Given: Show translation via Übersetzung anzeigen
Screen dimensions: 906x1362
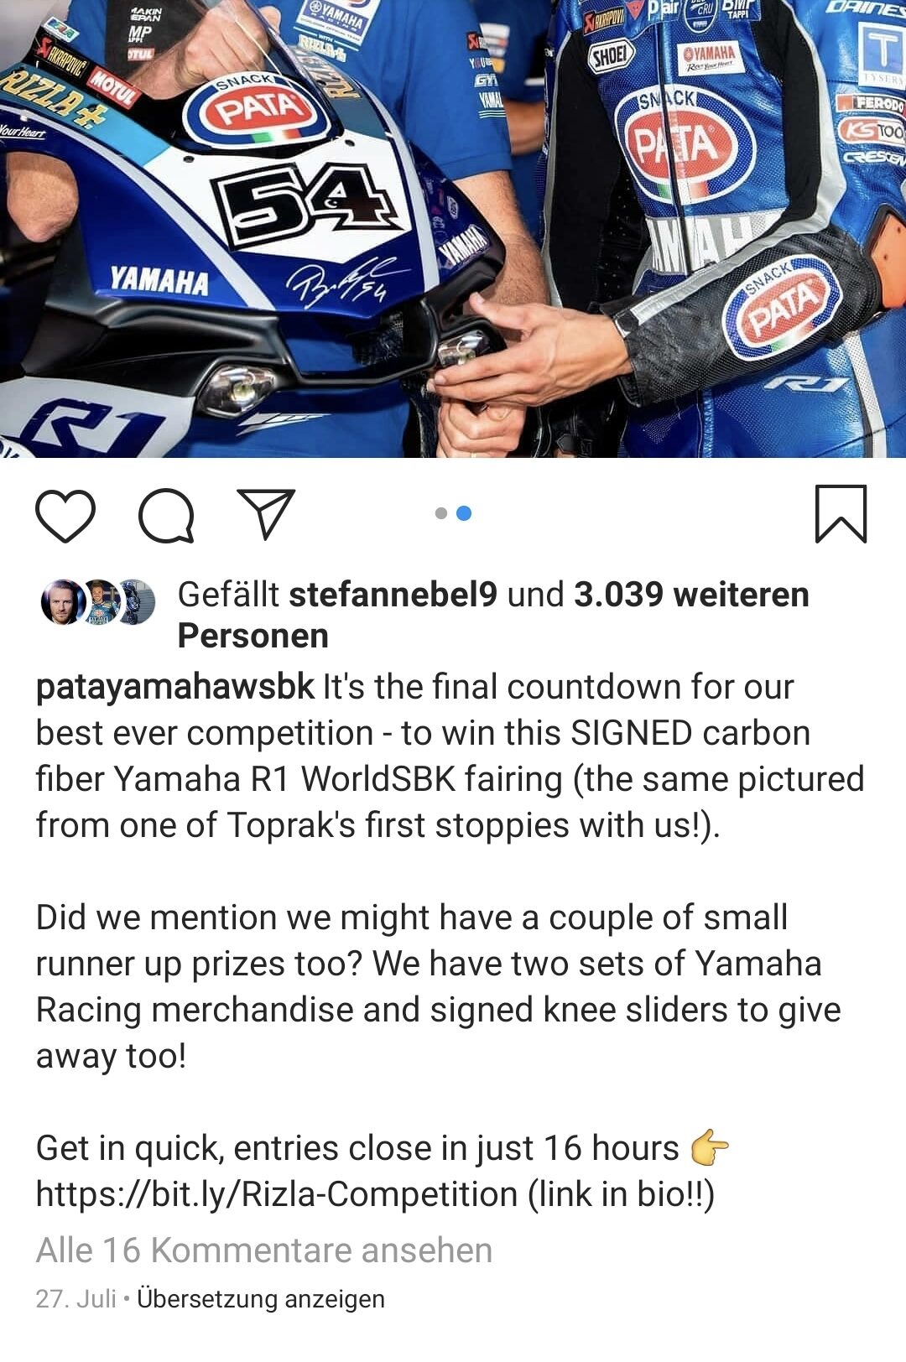Looking at the screenshot, I should (x=261, y=1299).
